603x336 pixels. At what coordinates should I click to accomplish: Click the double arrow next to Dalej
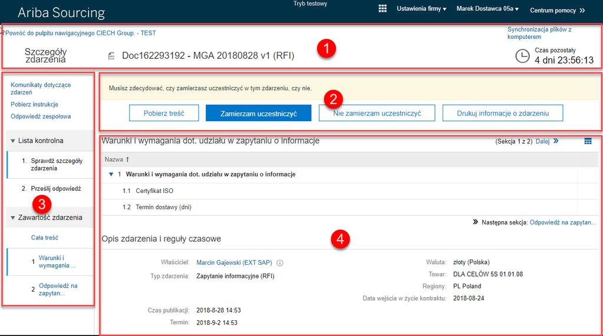pos(556,141)
